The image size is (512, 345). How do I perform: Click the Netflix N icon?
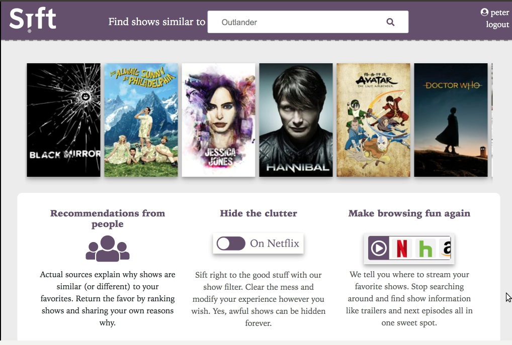tap(402, 249)
